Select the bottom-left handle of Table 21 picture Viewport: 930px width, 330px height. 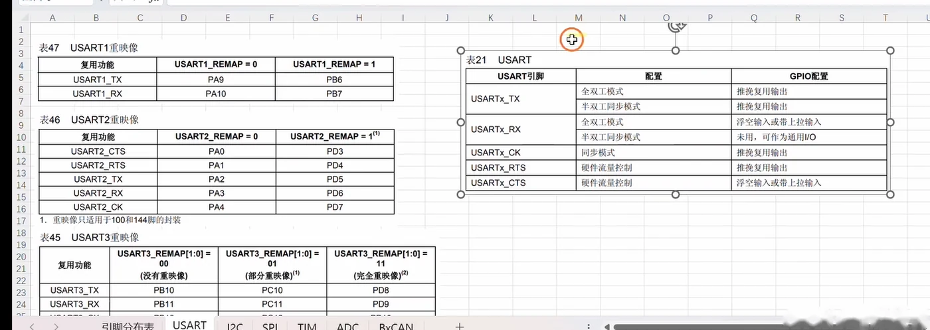click(x=460, y=194)
